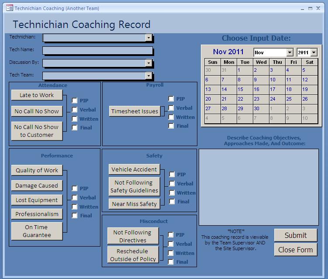Select the On Time Guarantee button

tap(37, 231)
